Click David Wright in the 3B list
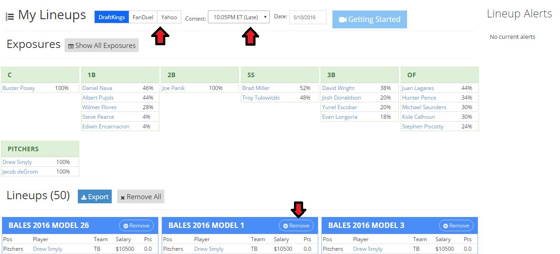Screen dimensions: 560x254 tap(338, 88)
